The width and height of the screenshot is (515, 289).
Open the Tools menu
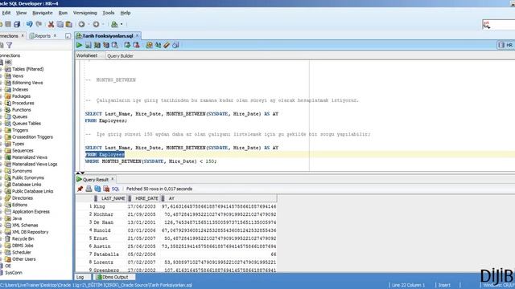[x=109, y=13]
